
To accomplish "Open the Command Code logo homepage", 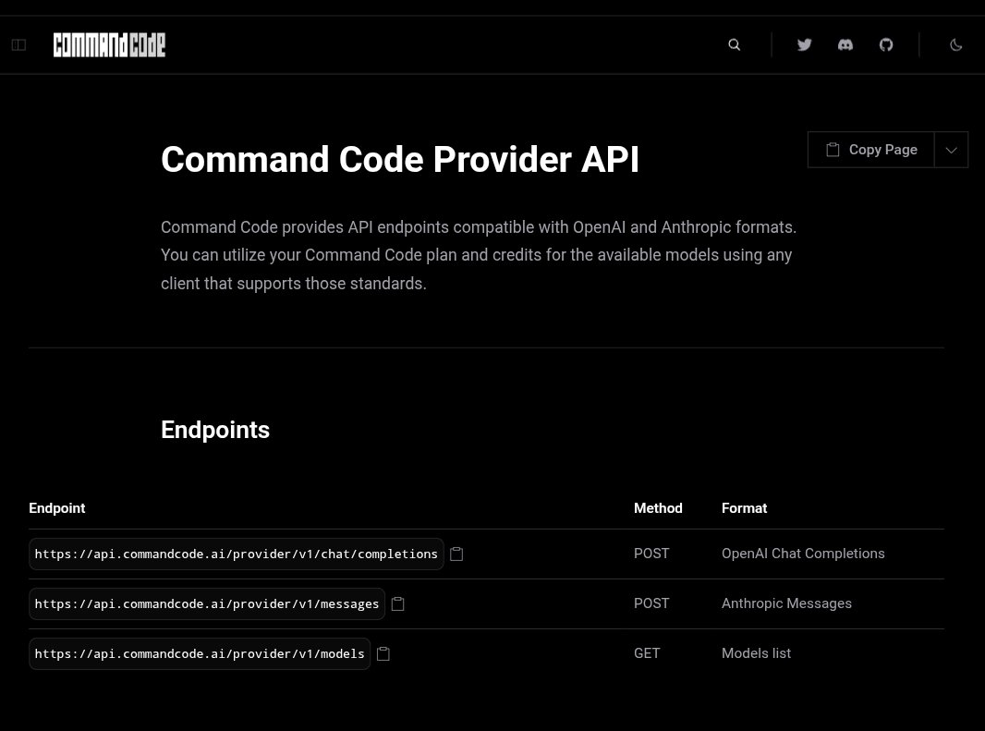I will [109, 44].
